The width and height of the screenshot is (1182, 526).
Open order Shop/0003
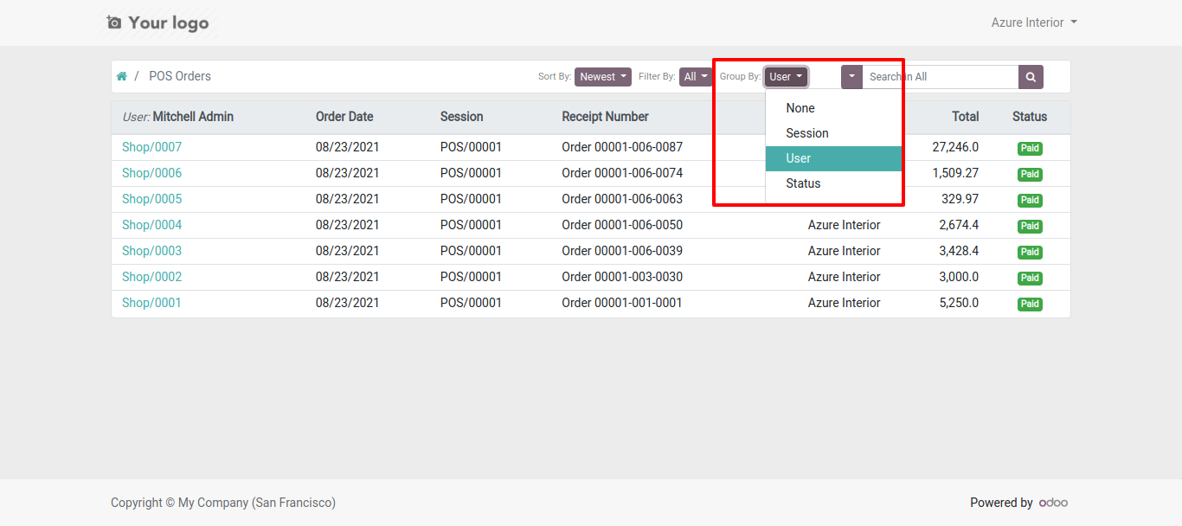click(x=151, y=251)
